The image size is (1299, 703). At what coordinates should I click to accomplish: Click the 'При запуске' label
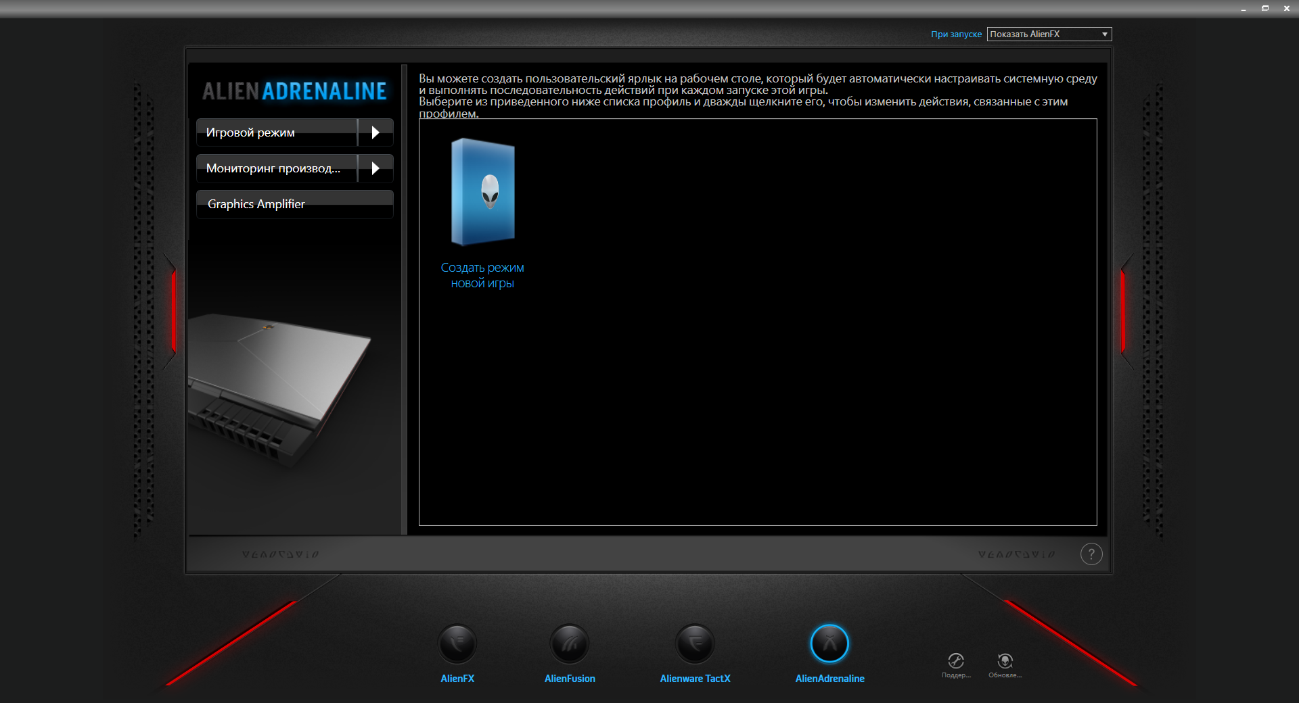[x=956, y=34]
